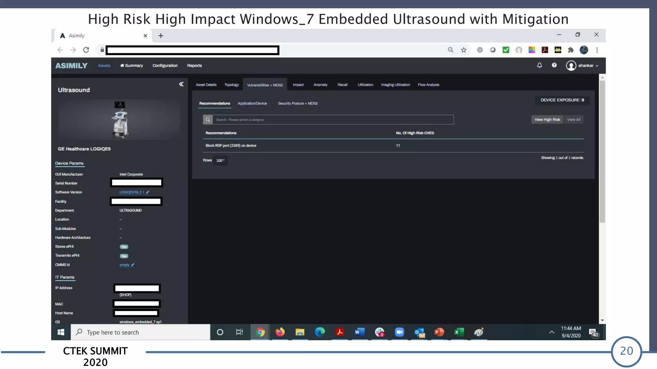Open the Chrome three-dot menu
The width and height of the screenshot is (657, 369).
coord(597,50)
